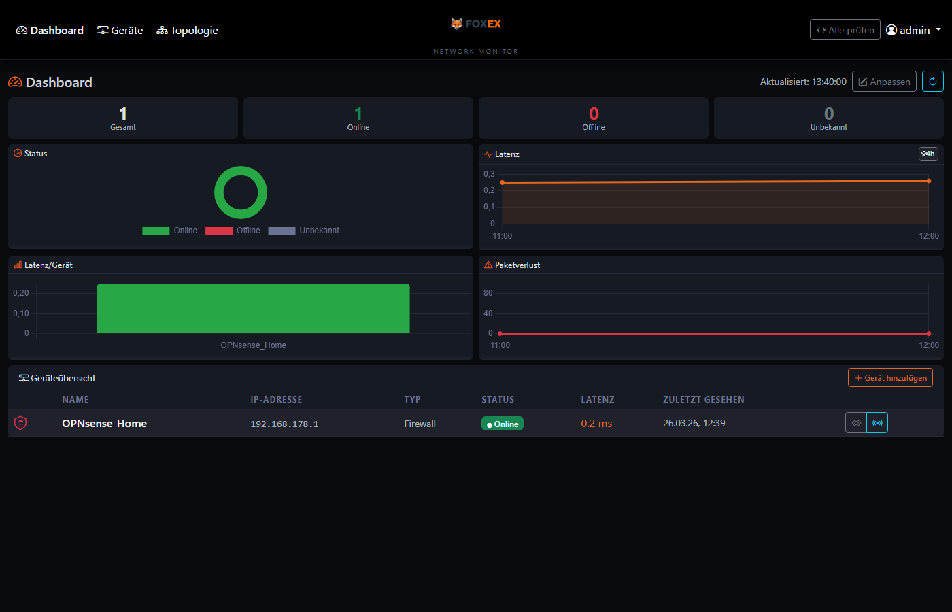Click the Paketverlust warning triangle icon
The height and width of the screenshot is (612, 952).
488,265
